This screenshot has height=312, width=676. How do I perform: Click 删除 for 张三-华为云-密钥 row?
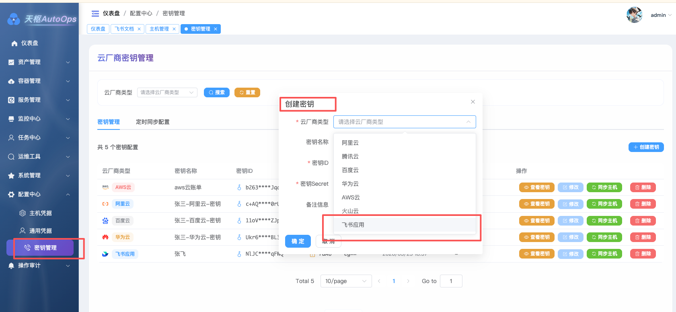[643, 237]
